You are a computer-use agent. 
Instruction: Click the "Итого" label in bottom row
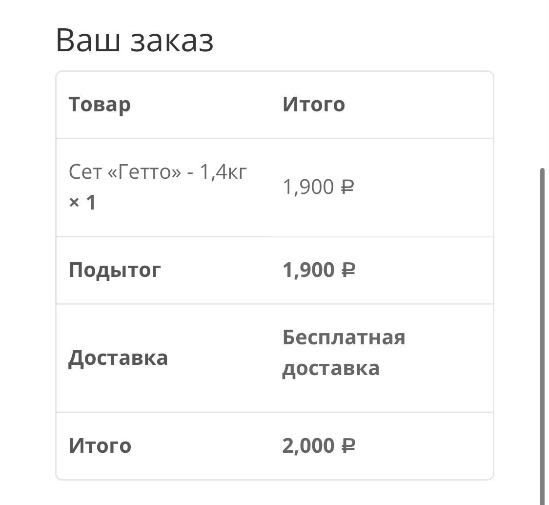(x=100, y=446)
